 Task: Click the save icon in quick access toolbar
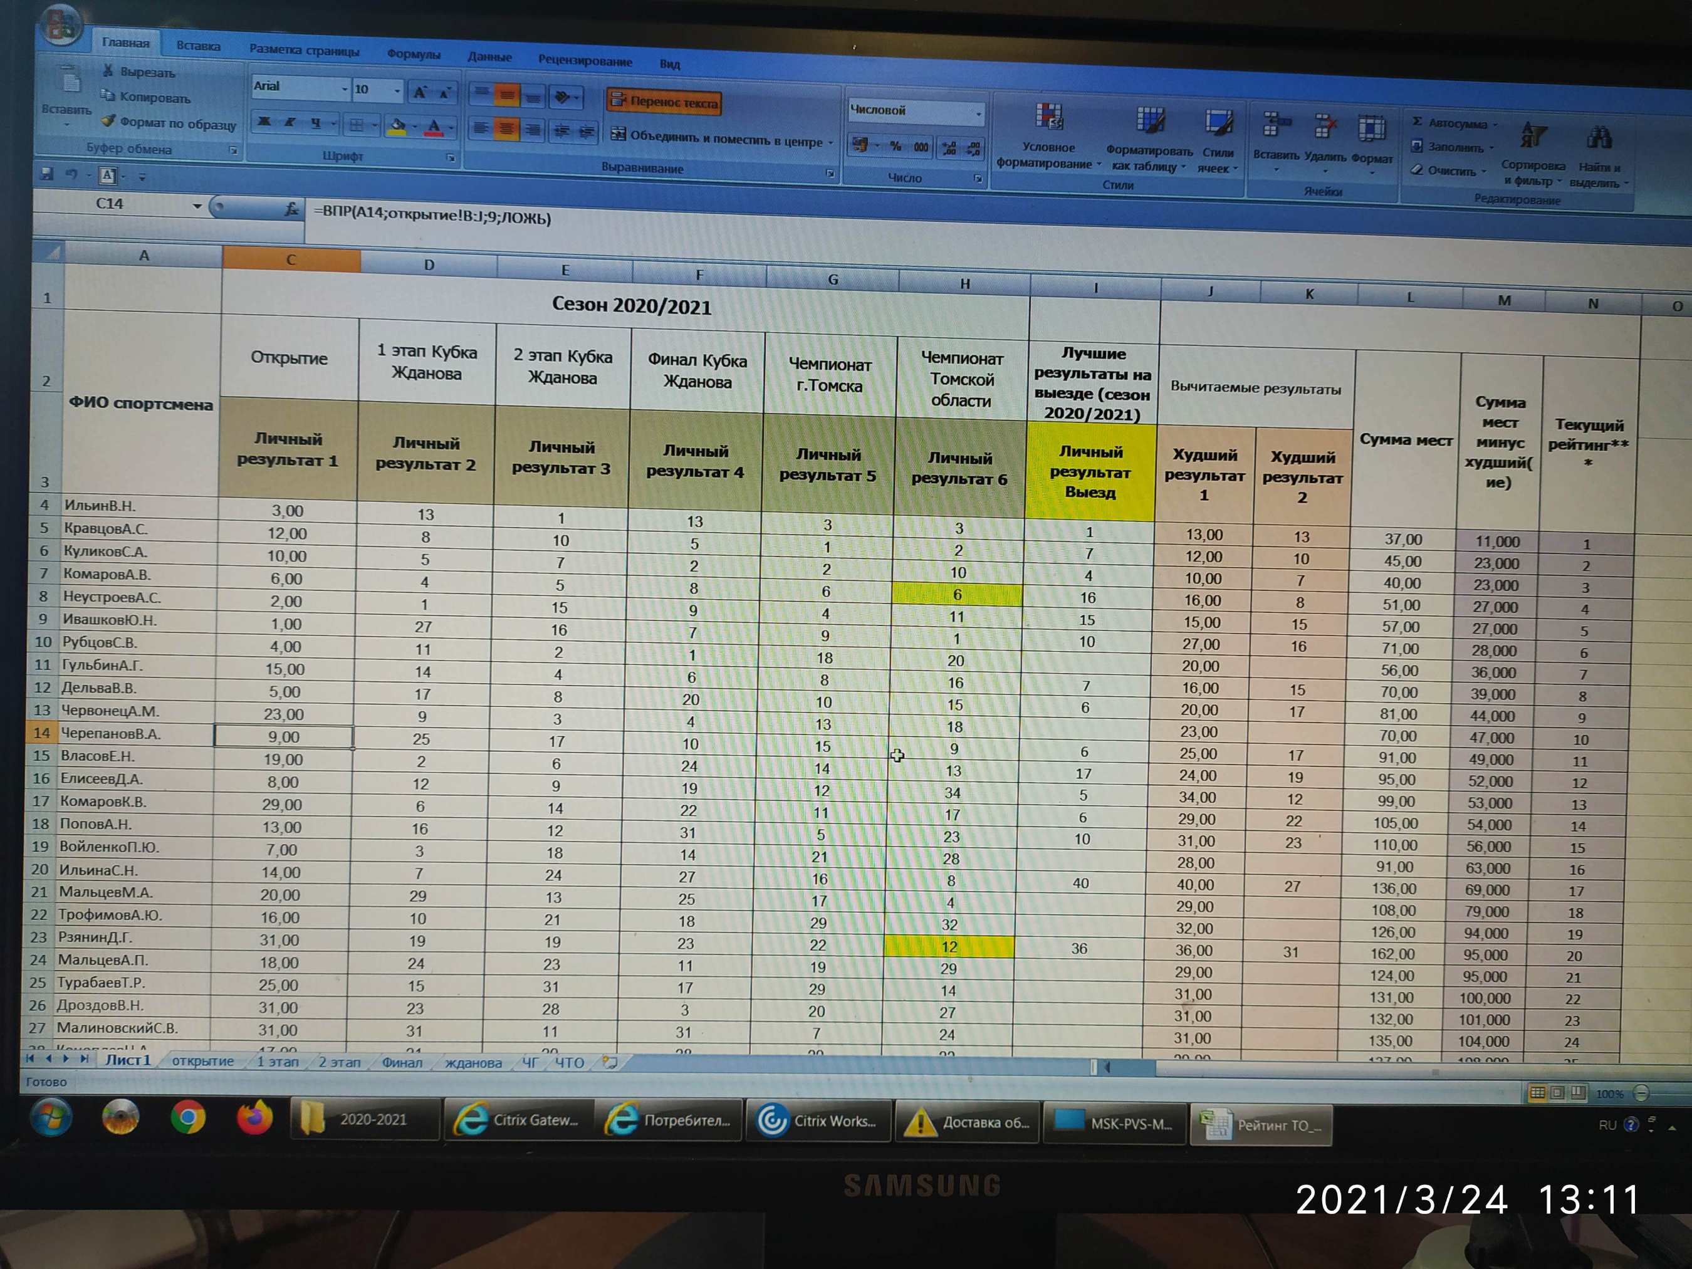click(x=48, y=174)
